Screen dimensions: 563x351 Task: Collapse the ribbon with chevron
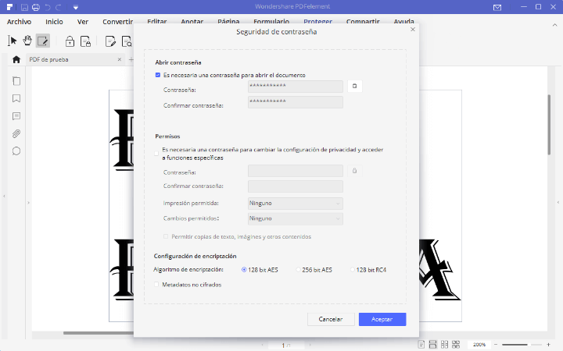pyautogui.click(x=554, y=25)
